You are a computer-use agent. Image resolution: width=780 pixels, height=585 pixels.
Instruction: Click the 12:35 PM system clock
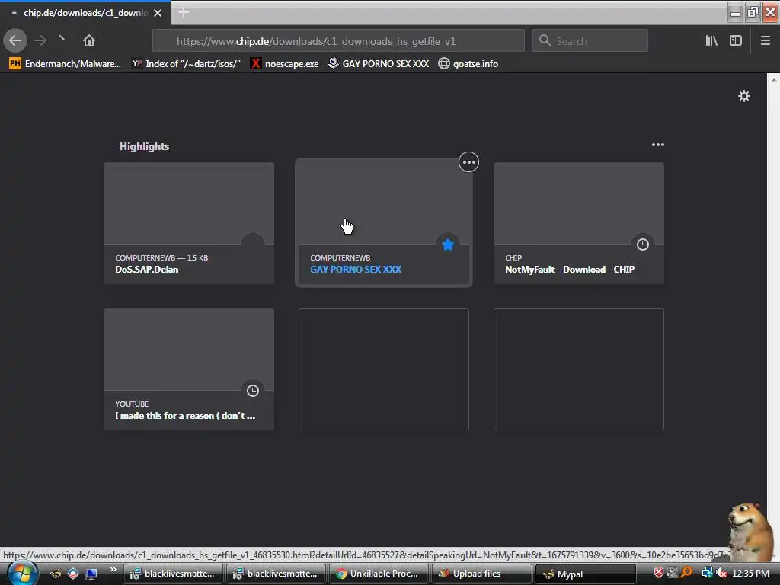[750, 574]
